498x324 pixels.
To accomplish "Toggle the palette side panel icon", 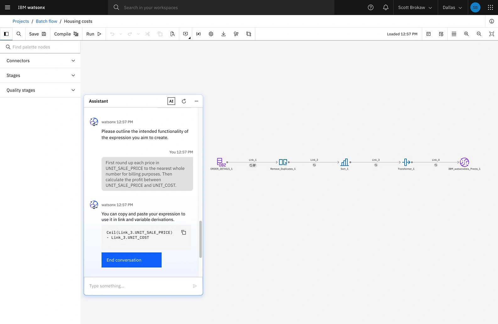I will click(x=6, y=34).
